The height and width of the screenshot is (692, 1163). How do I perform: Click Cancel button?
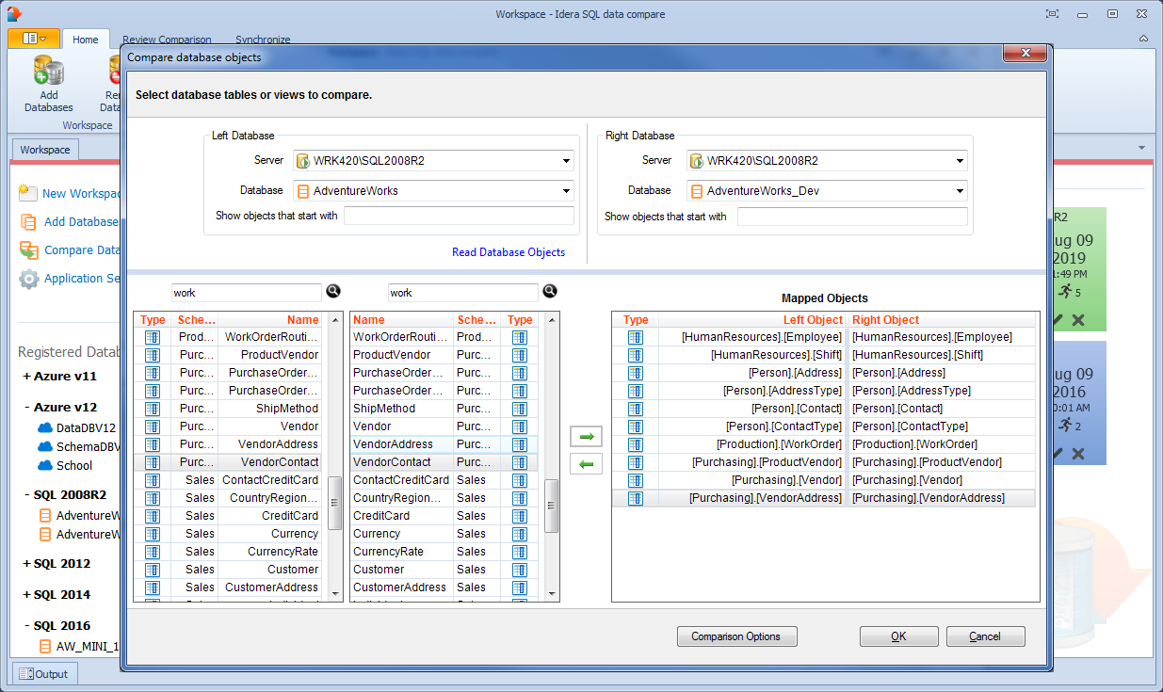(985, 636)
